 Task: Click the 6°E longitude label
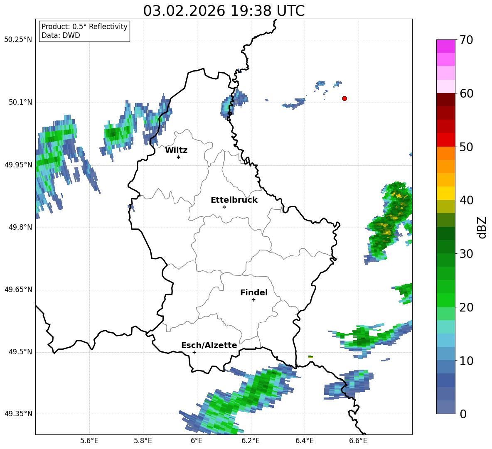(197, 441)
